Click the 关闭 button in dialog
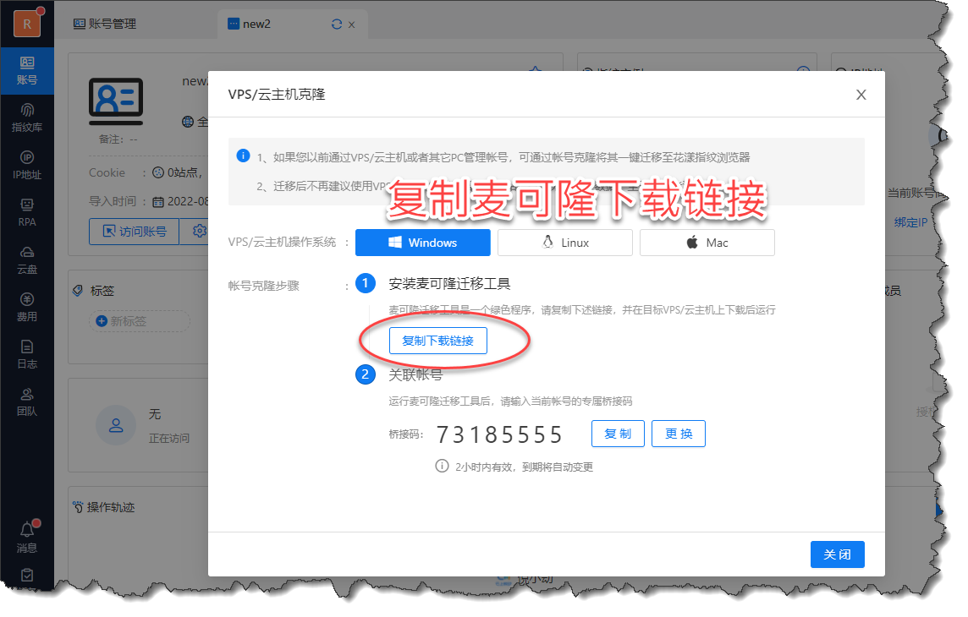Screen dimensions: 968x617 point(837,554)
